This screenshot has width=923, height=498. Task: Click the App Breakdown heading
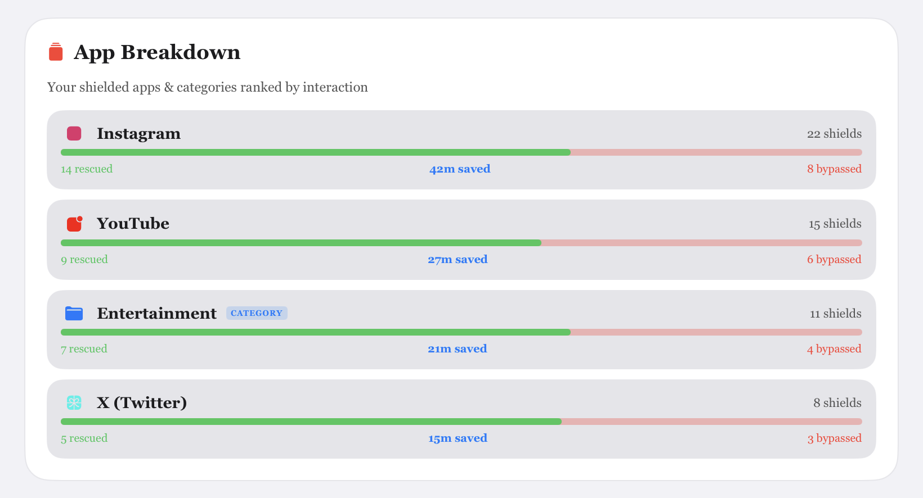(x=157, y=52)
